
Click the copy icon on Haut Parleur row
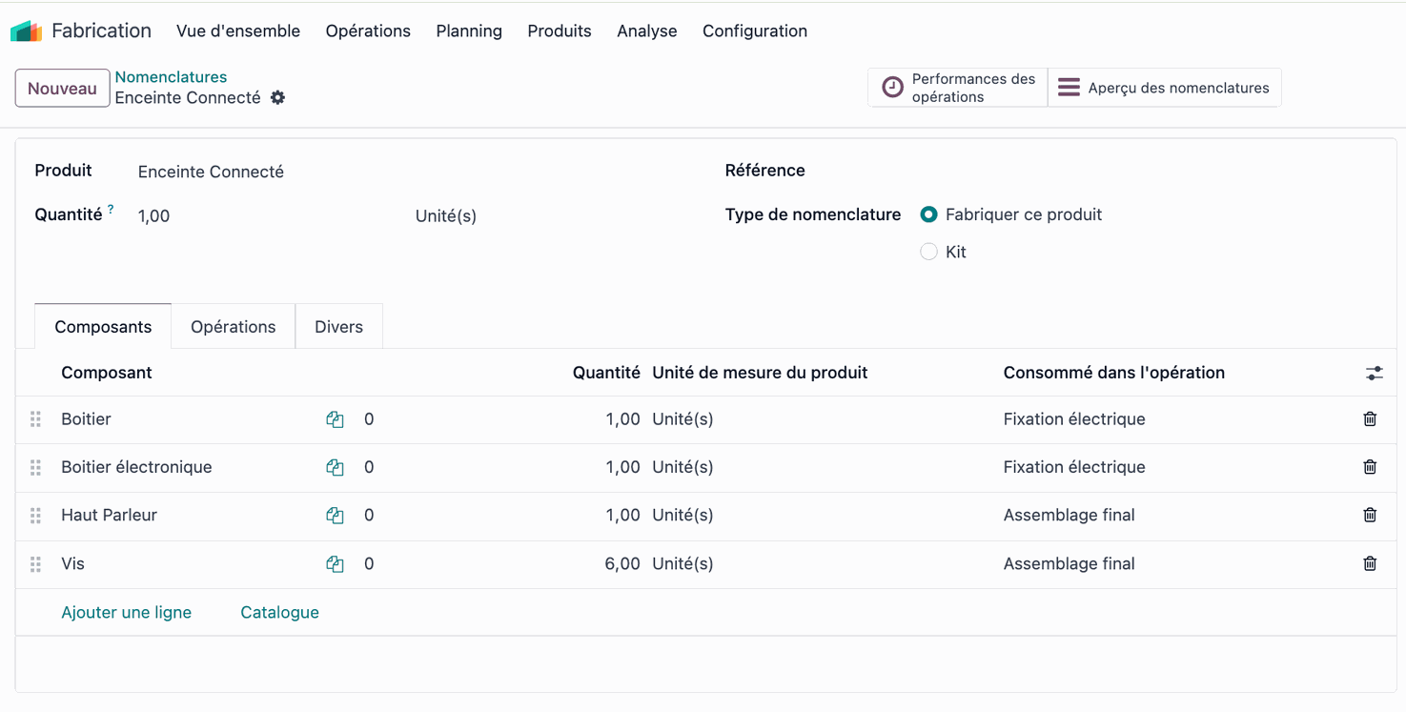(335, 515)
